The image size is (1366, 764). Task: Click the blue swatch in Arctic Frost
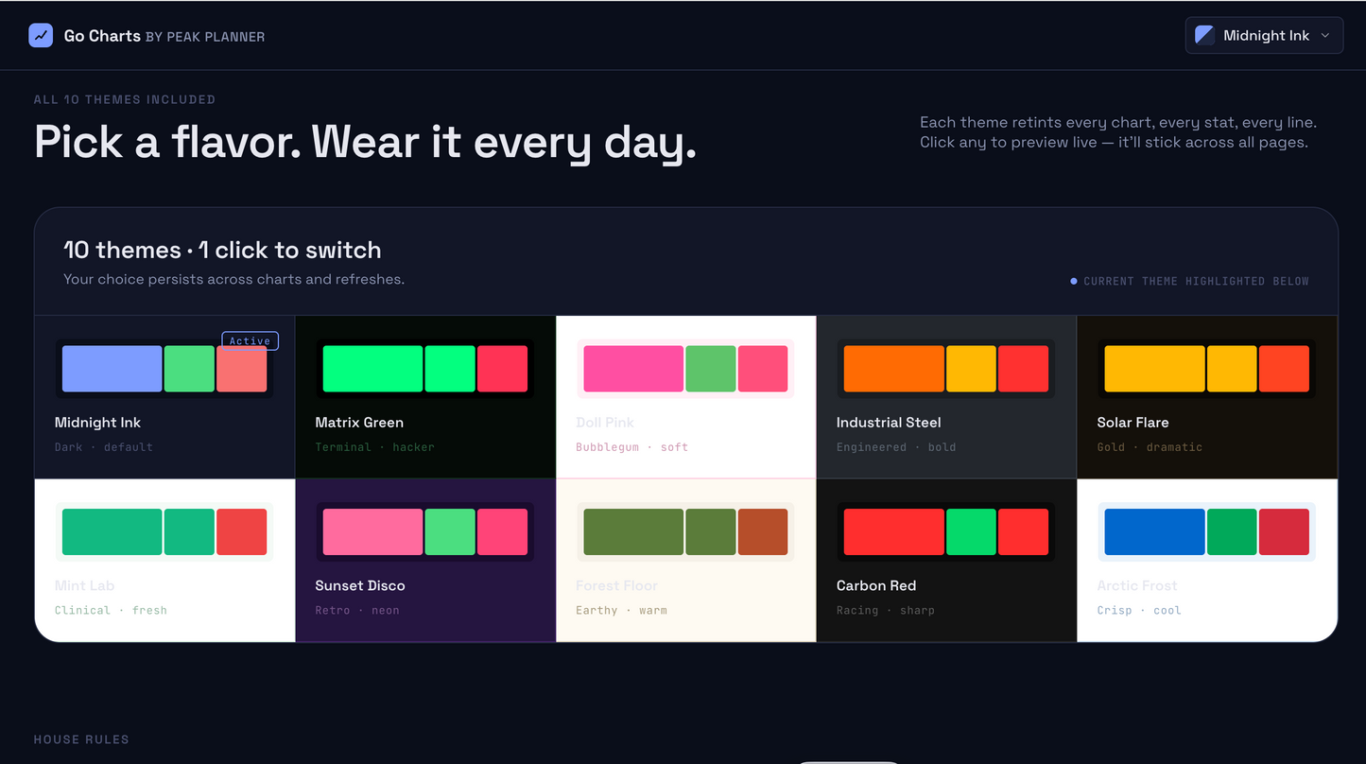1155,532
